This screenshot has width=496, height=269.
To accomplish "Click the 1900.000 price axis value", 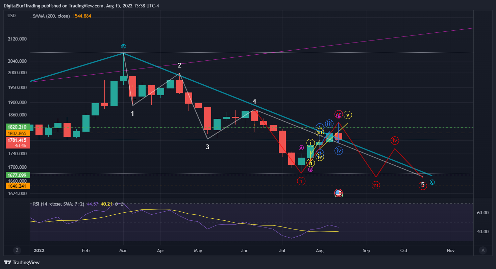I will [18, 103].
